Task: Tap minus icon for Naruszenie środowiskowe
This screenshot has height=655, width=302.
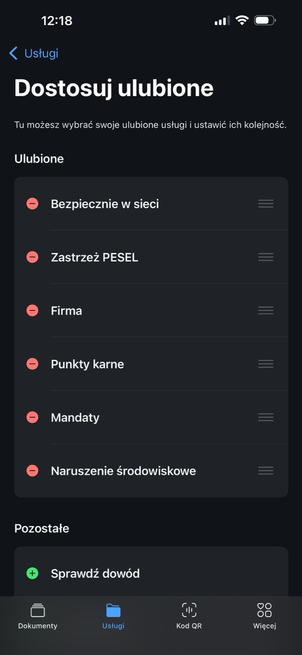Action: coord(32,471)
